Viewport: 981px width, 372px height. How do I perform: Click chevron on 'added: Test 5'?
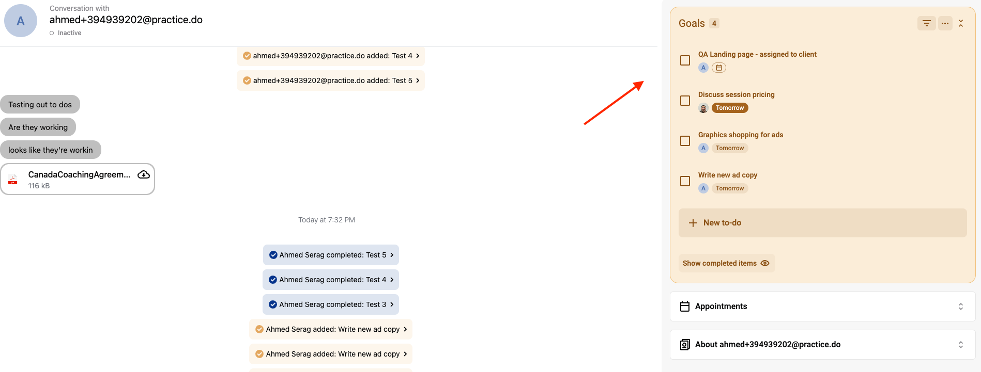418,80
